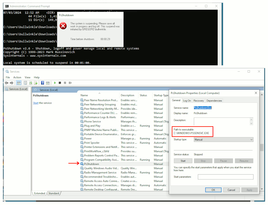Click Description box scroll down arrow

[x=251, y=124]
